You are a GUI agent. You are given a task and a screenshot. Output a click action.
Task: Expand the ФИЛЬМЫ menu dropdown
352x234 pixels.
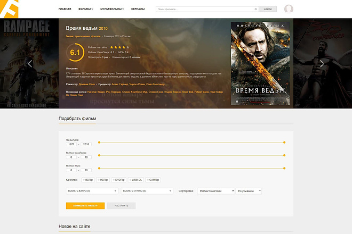click(85, 9)
